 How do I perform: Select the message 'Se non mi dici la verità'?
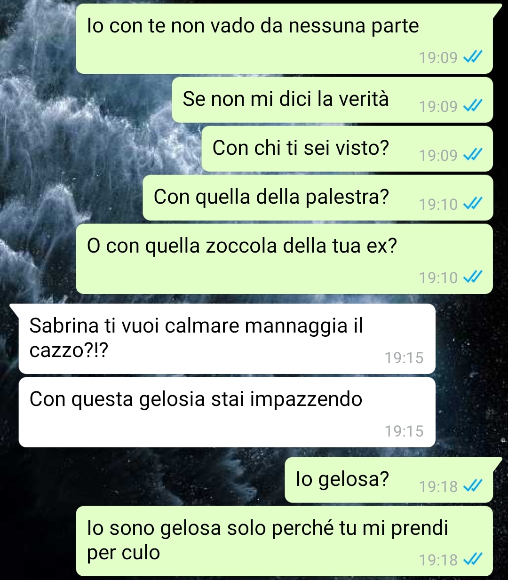[x=332, y=100]
